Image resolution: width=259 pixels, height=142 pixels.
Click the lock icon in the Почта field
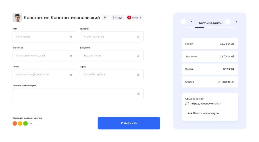(71, 75)
